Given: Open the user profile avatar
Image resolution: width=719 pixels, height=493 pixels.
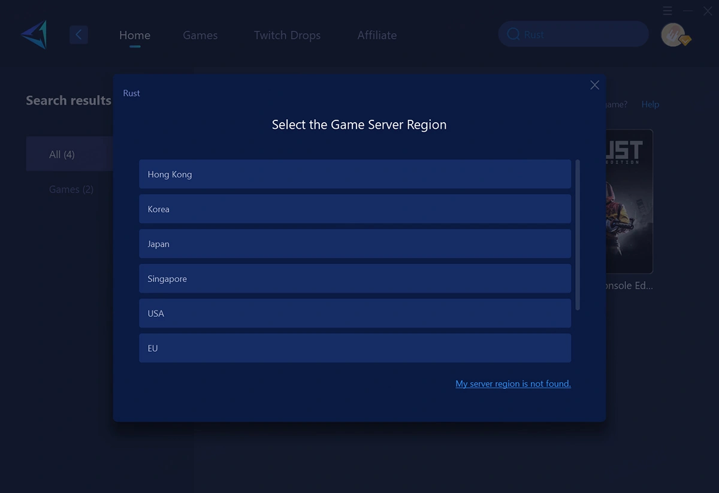Looking at the screenshot, I should pos(673,35).
